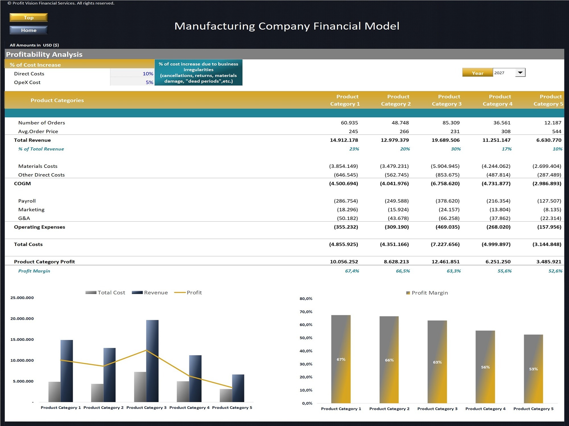The image size is (569, 426).
Task: Select the Operating Expenses row label
Action: coord(40,227)
